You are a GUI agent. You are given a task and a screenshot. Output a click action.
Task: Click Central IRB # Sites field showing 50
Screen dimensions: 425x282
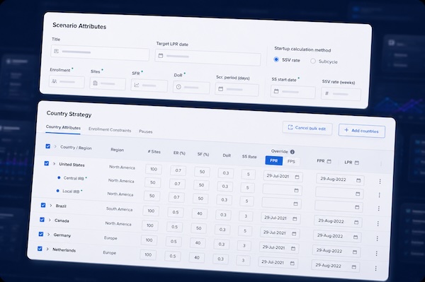153,182
